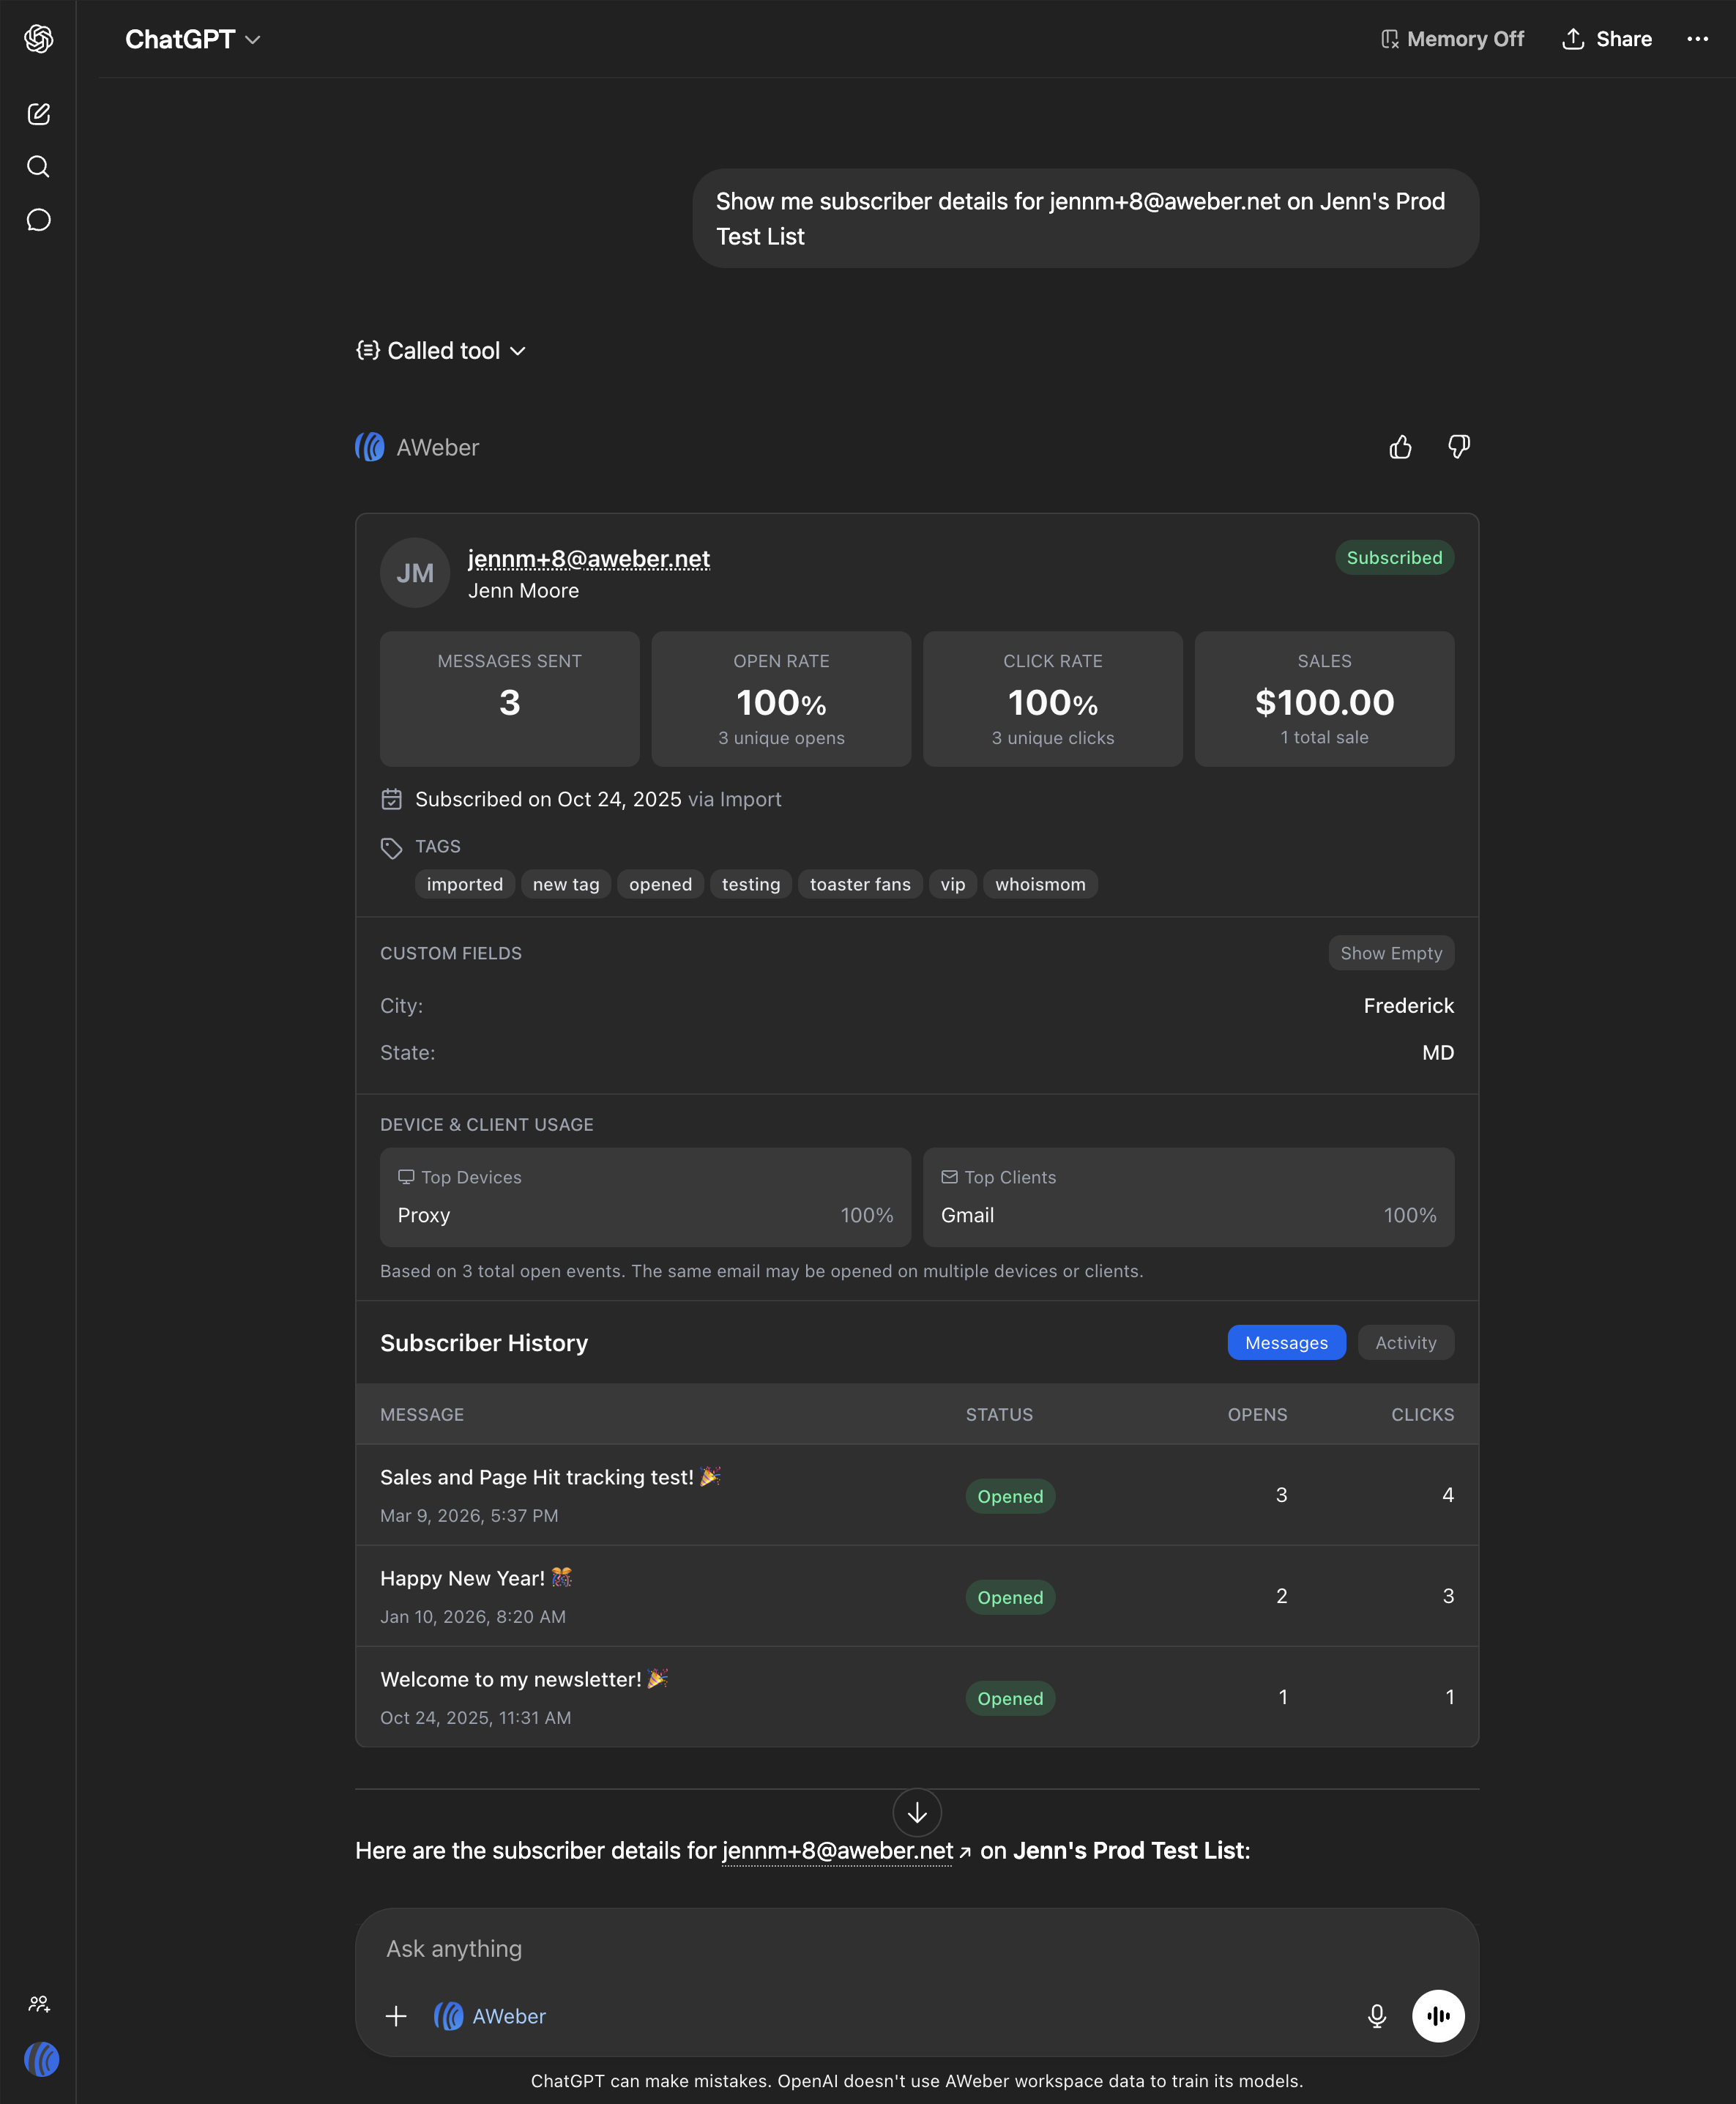
Task: Open the search chats icon
Action: click(x=38, y=167)
